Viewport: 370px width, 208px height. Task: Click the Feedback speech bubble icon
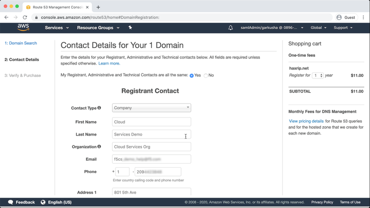click(x=10, y=202)
